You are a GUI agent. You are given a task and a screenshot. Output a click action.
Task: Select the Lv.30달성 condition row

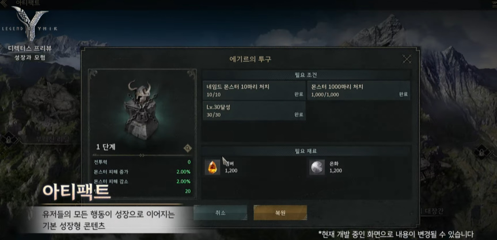[254, 111]
